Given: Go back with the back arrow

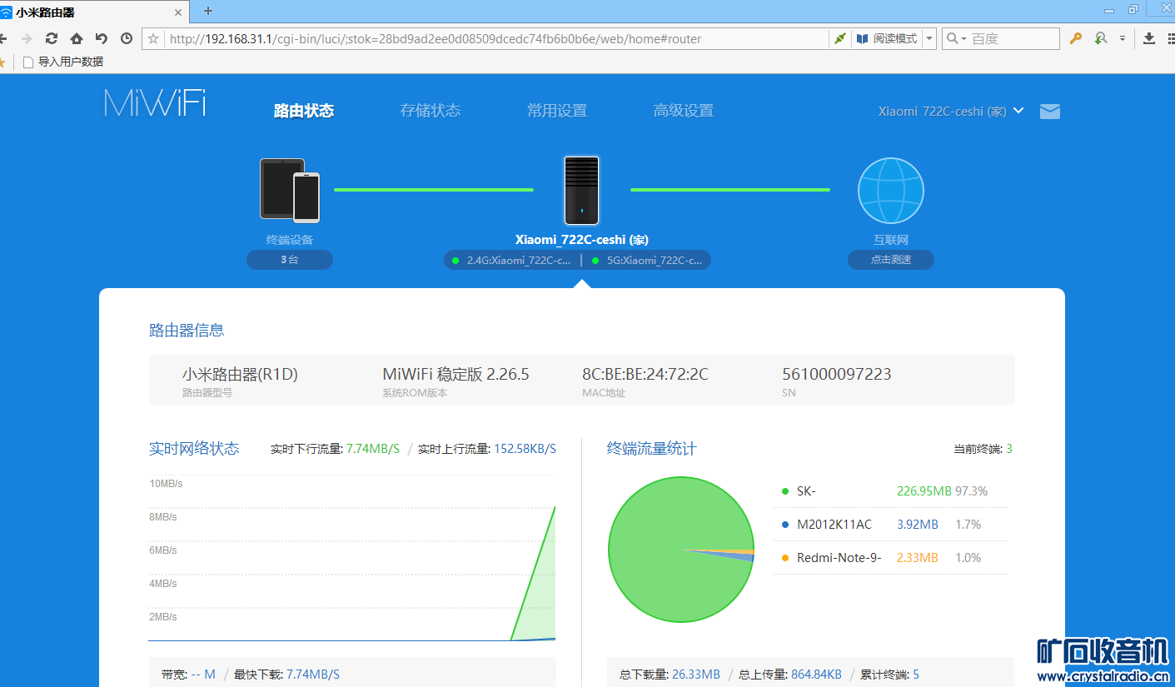Looking at the screenshot, I should [x=3, y=38].
